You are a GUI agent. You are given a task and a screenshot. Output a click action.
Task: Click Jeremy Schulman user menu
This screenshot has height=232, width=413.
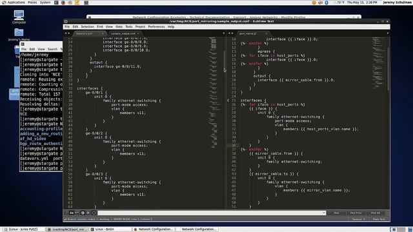coord(398,3)
